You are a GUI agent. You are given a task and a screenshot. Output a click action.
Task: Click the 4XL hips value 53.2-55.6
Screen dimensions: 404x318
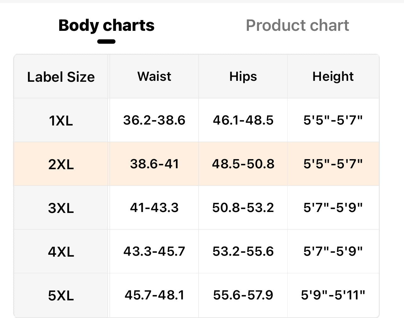pyautogui.click(x=243, y=251)
